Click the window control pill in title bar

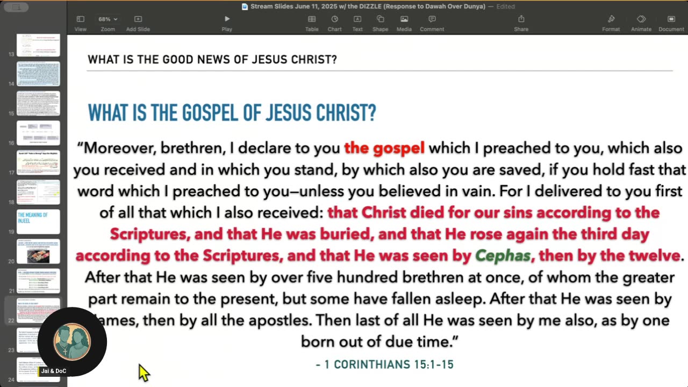[16, 7]
